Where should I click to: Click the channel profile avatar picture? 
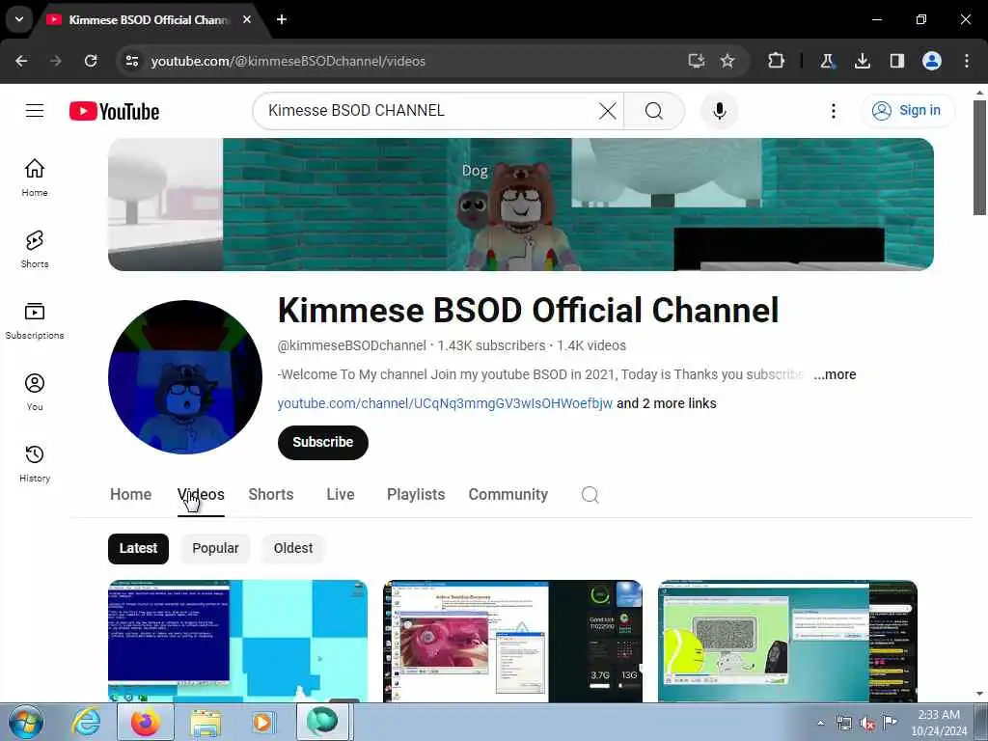pyautogui.click(x=185, y=377)
